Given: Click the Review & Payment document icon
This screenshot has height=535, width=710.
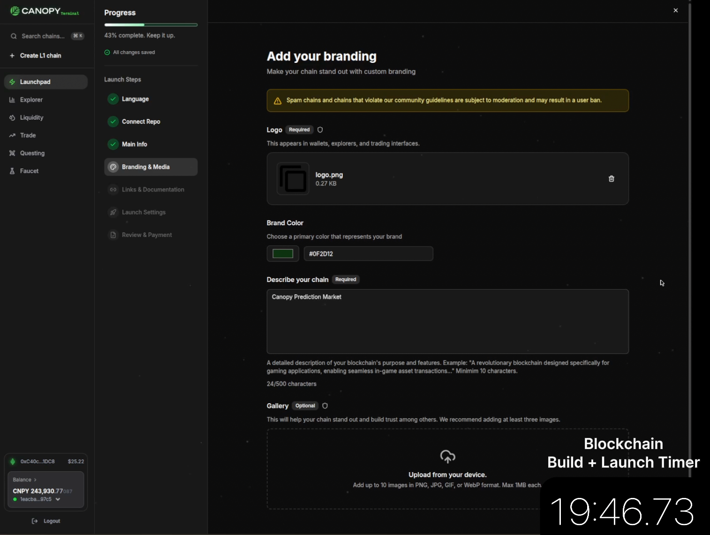Looking at the screenshot, I should pos(113,235).
